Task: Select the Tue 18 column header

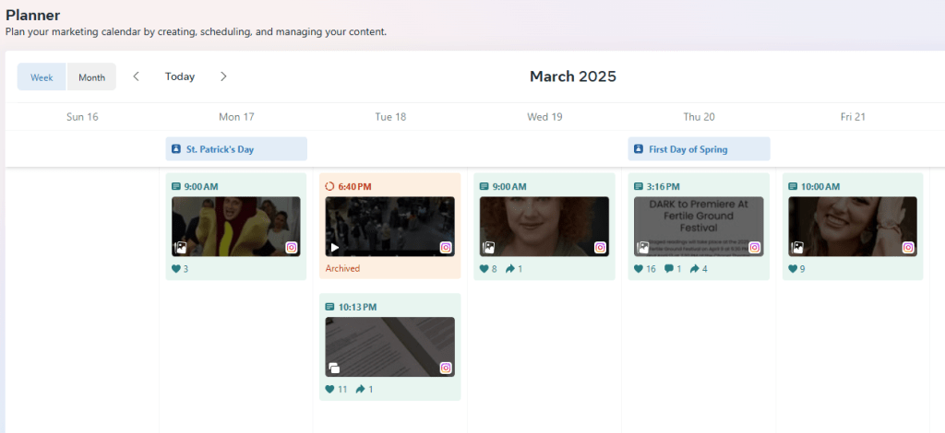Action: coord(390,117)
